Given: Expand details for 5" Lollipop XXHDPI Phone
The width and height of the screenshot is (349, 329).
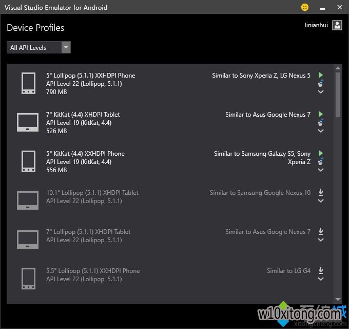Looking at the screenshot, I should (x=320, y=92).
